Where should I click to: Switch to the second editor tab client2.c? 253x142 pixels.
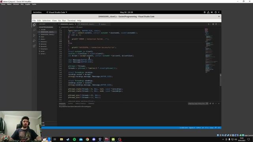(x=87, y=24)
